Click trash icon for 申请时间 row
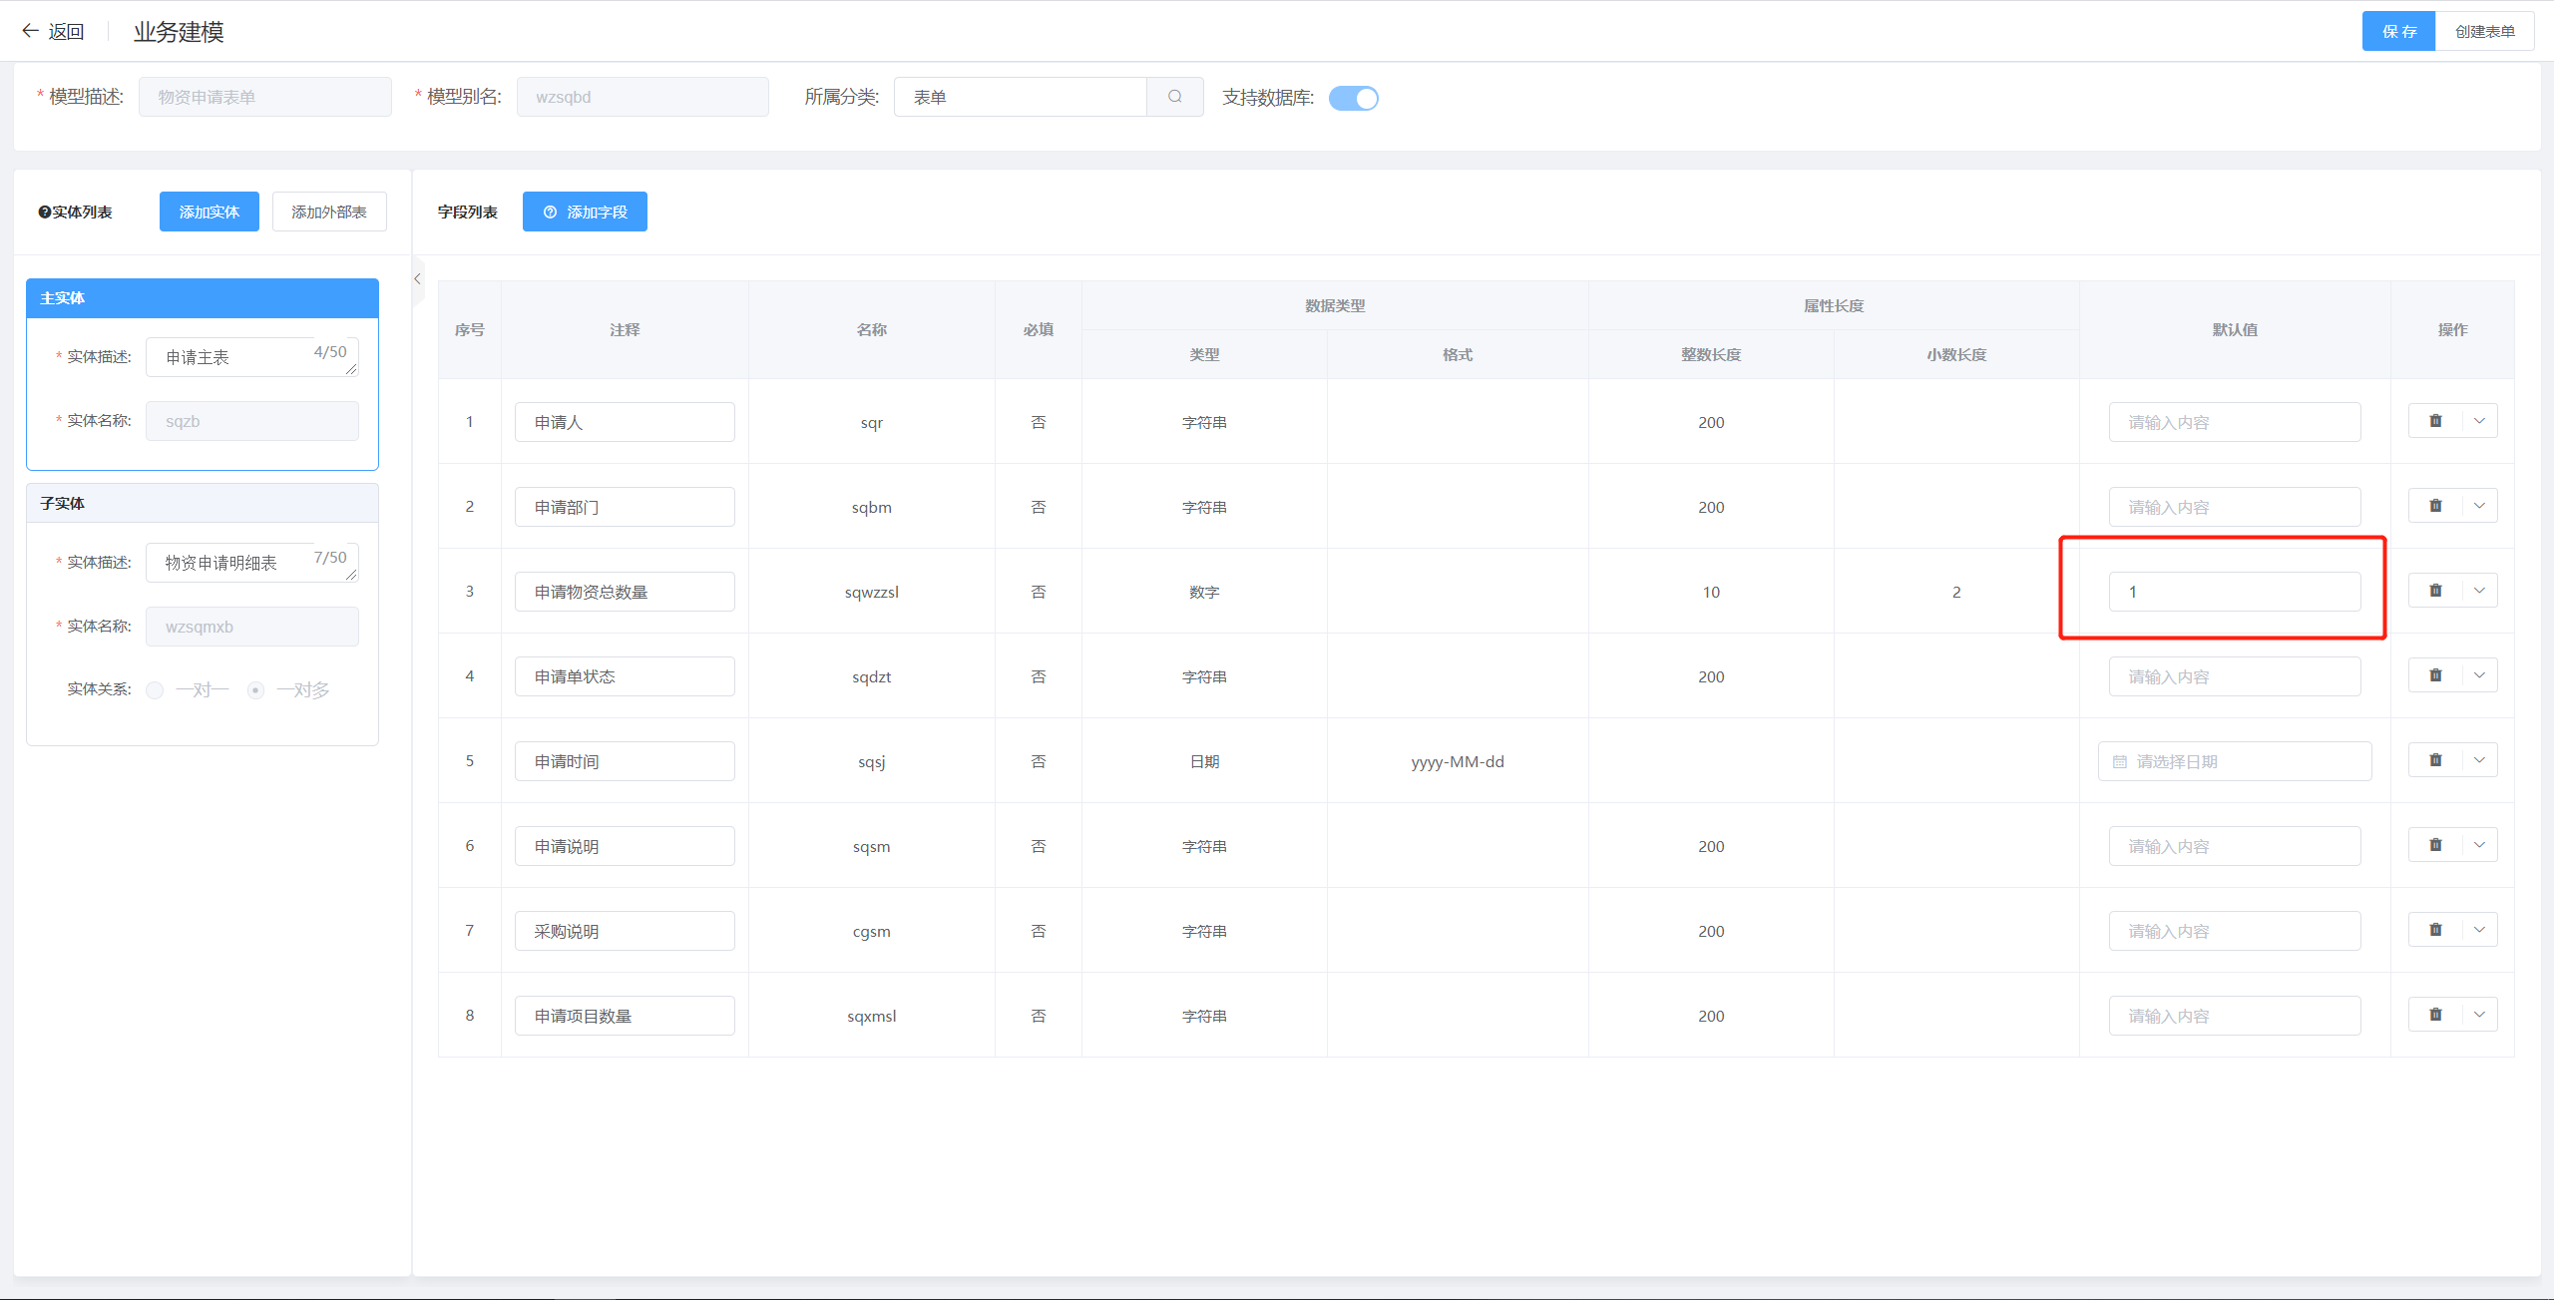Viewport: 2554px width, 1300px height. pyautogui.click(x=2435, y=760)
